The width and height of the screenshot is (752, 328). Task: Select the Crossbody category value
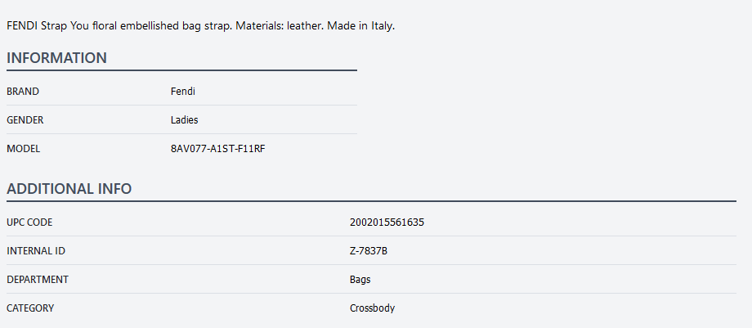pos(372,308)
